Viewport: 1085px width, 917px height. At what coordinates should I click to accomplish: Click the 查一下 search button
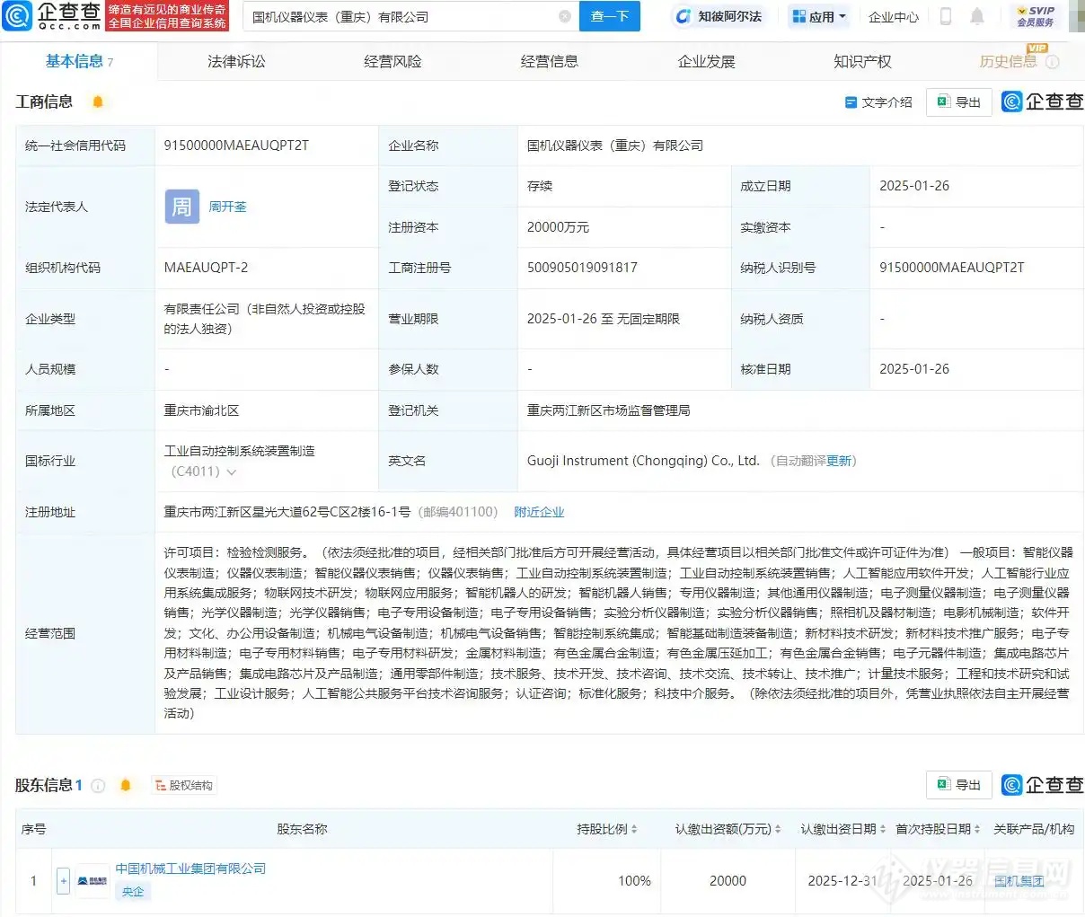click(x=610, y=16)
